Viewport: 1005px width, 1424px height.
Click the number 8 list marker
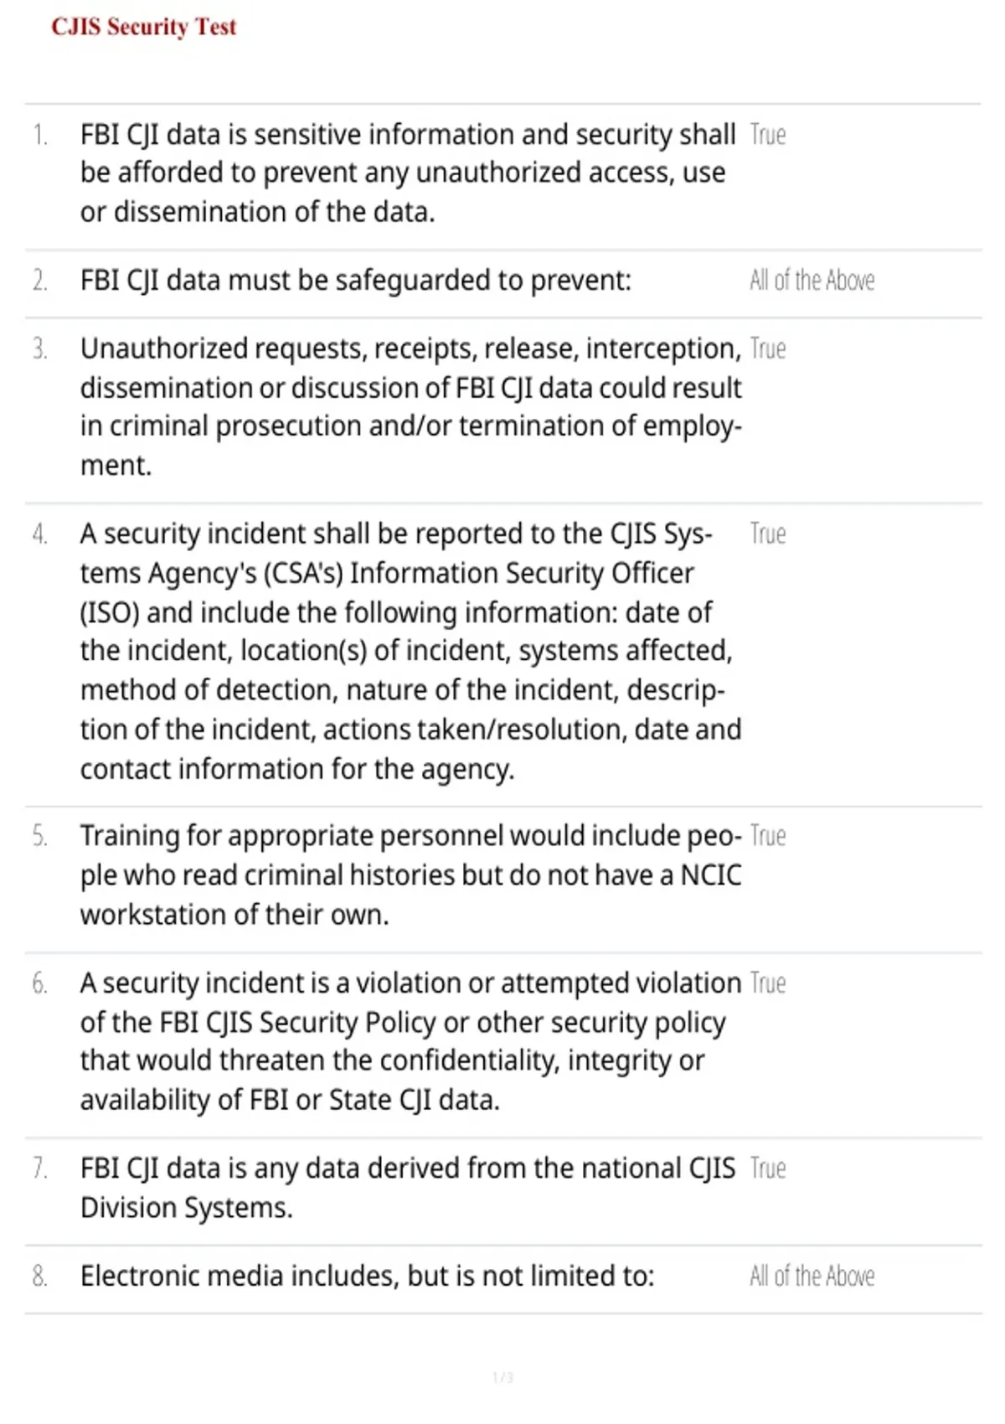39,1276
